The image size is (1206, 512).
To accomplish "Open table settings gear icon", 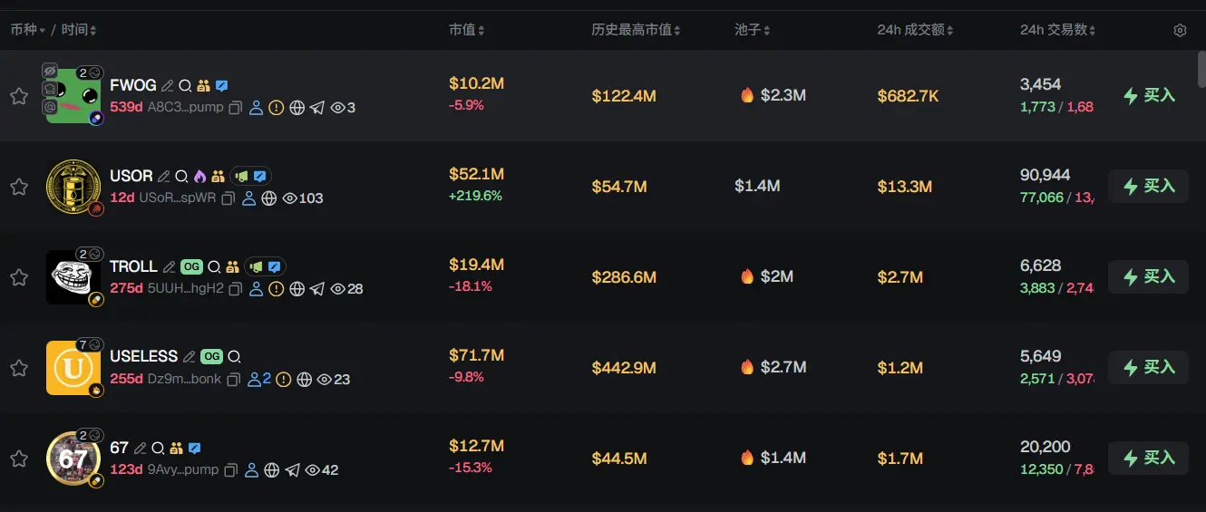I will pos(1180,30).
